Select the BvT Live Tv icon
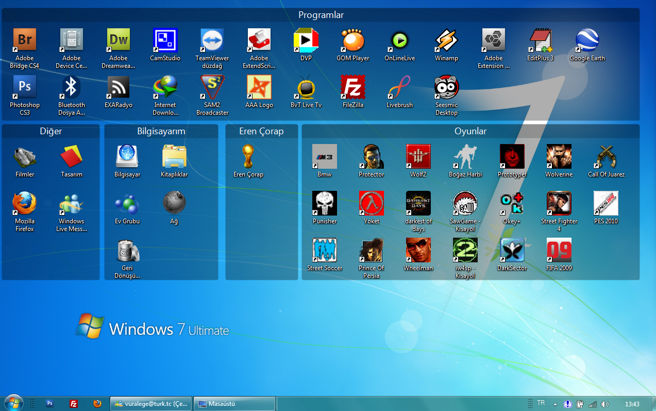 pos(306,87)
